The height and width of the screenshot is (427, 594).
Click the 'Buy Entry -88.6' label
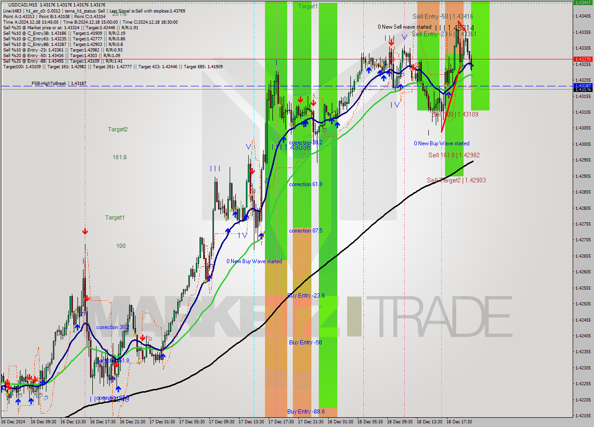pos(306,411)
